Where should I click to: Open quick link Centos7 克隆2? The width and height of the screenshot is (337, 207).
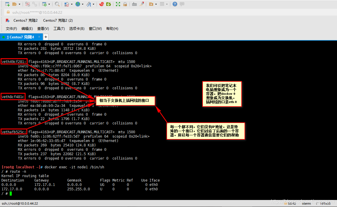(x=25, y=20)
